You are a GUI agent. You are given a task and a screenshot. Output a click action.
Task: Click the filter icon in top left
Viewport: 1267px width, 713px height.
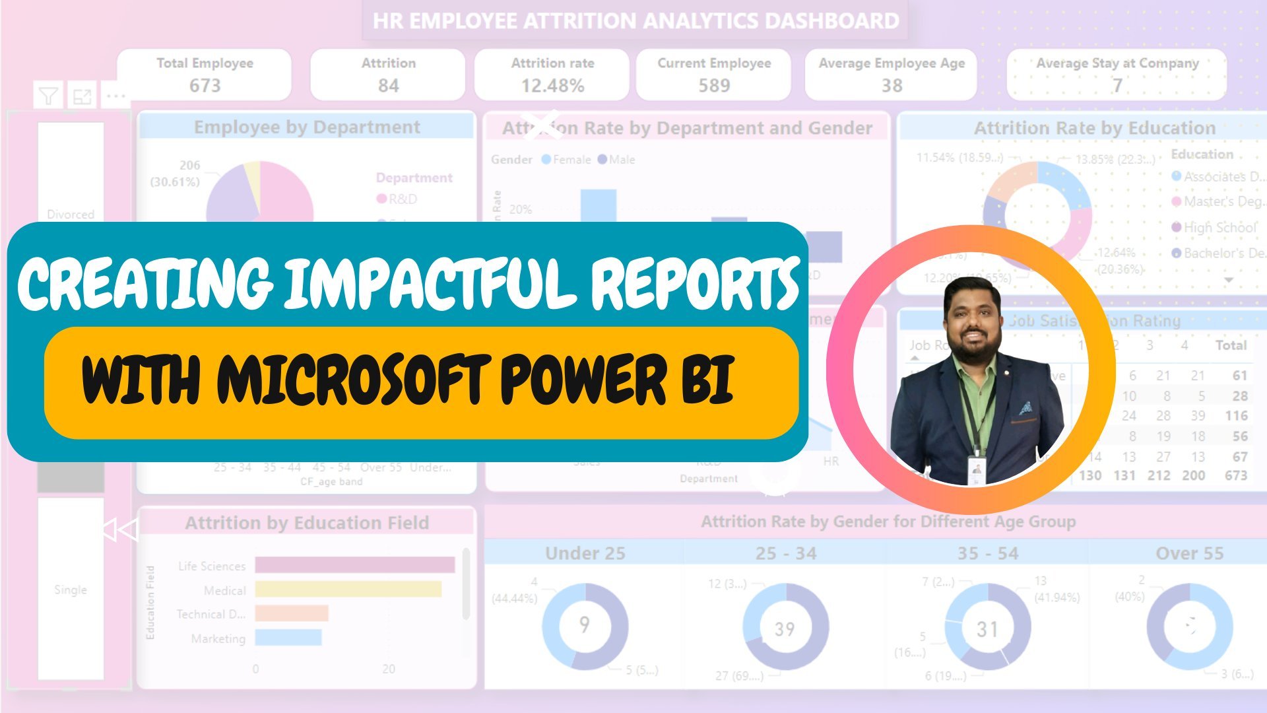47,95
